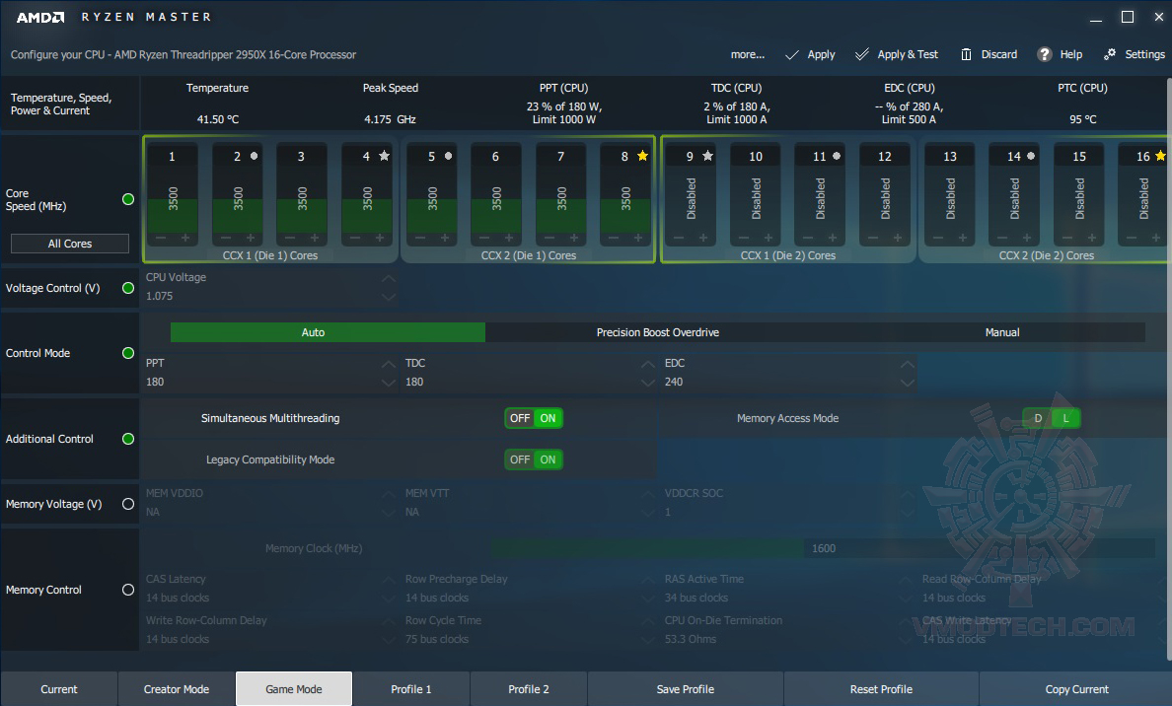Lower TDC value with down chevron
The height and width of the screenshot is (706, 1172).
tap(648, 383)
